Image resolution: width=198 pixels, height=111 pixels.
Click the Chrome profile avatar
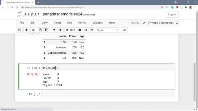(x=191, y=7)
